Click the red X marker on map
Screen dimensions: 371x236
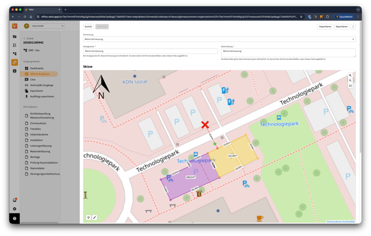pos(205,125)
